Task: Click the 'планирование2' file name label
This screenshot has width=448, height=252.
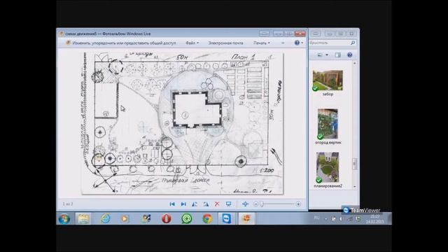Action: click(328, 186)
